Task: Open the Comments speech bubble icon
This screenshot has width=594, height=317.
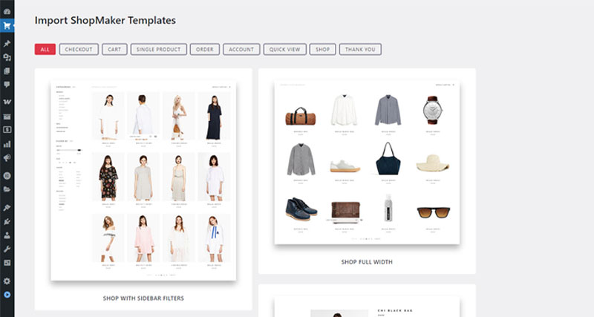Action: (x=7, y=85)
